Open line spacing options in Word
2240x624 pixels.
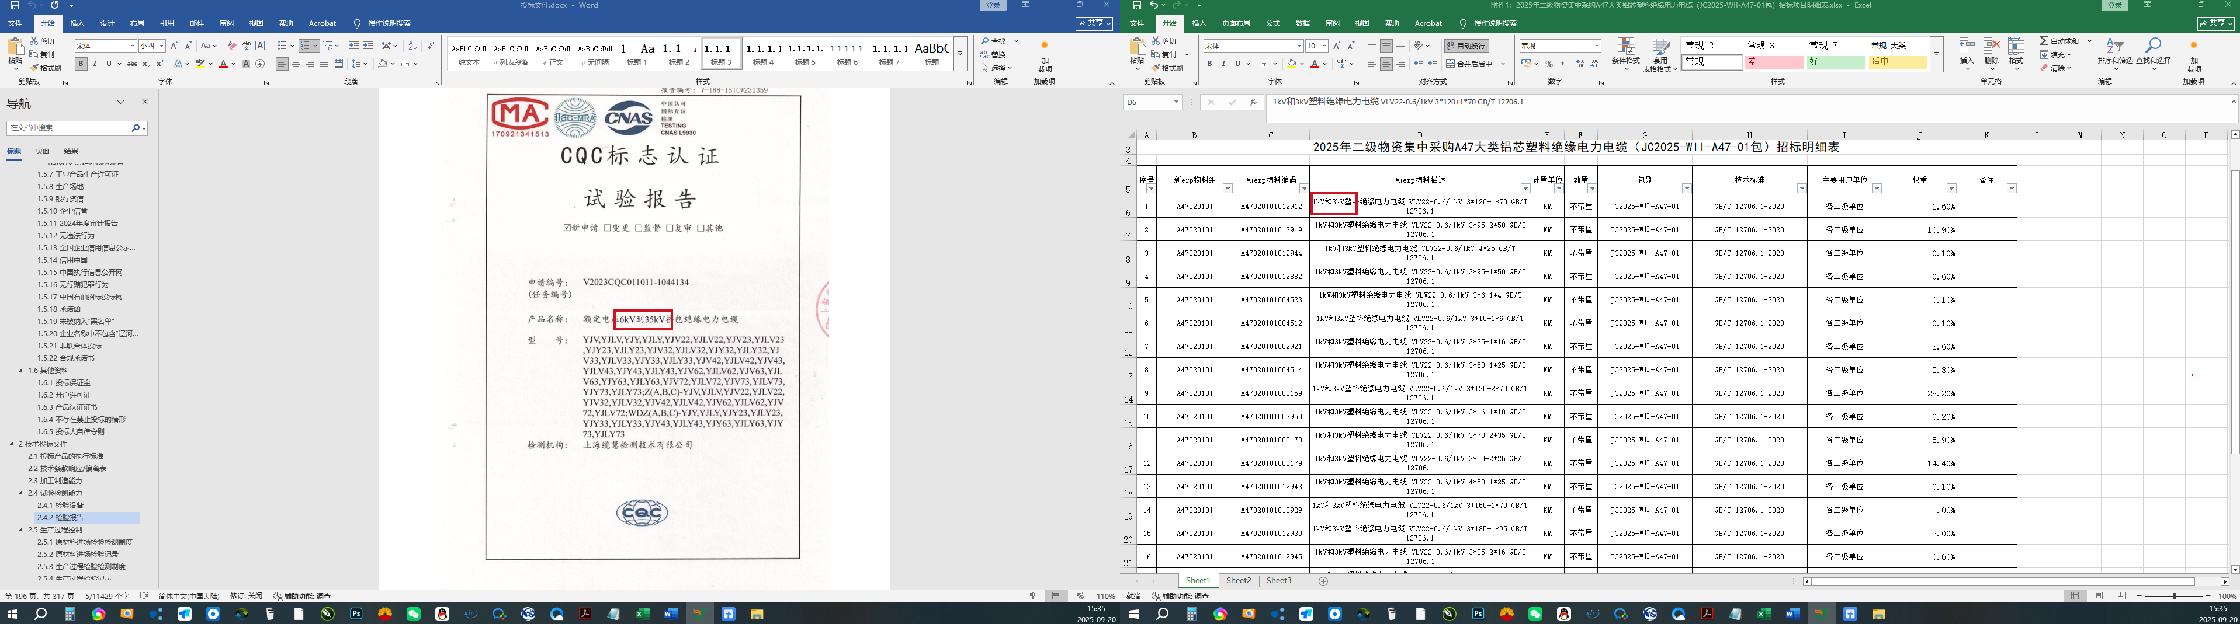click(360, 64)
